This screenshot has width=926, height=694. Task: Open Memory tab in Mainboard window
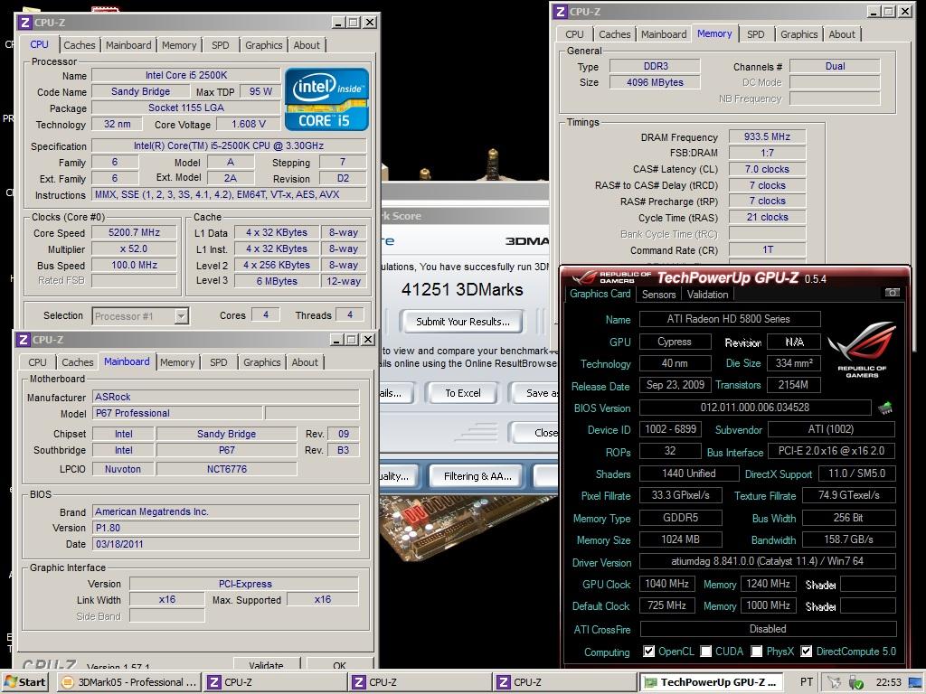tap(177, 363)
